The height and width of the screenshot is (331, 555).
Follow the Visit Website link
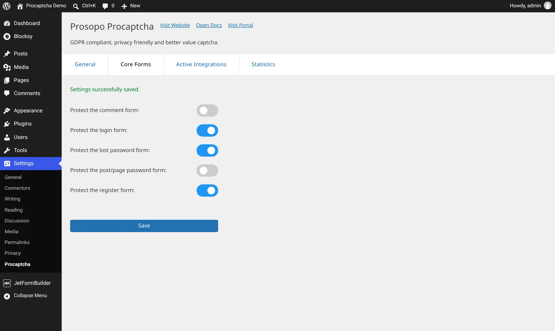click(175, 25)
